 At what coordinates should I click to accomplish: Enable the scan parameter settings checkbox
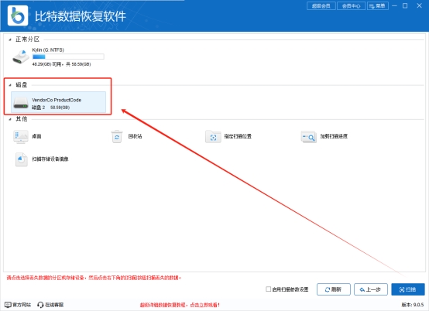[269, 289]
